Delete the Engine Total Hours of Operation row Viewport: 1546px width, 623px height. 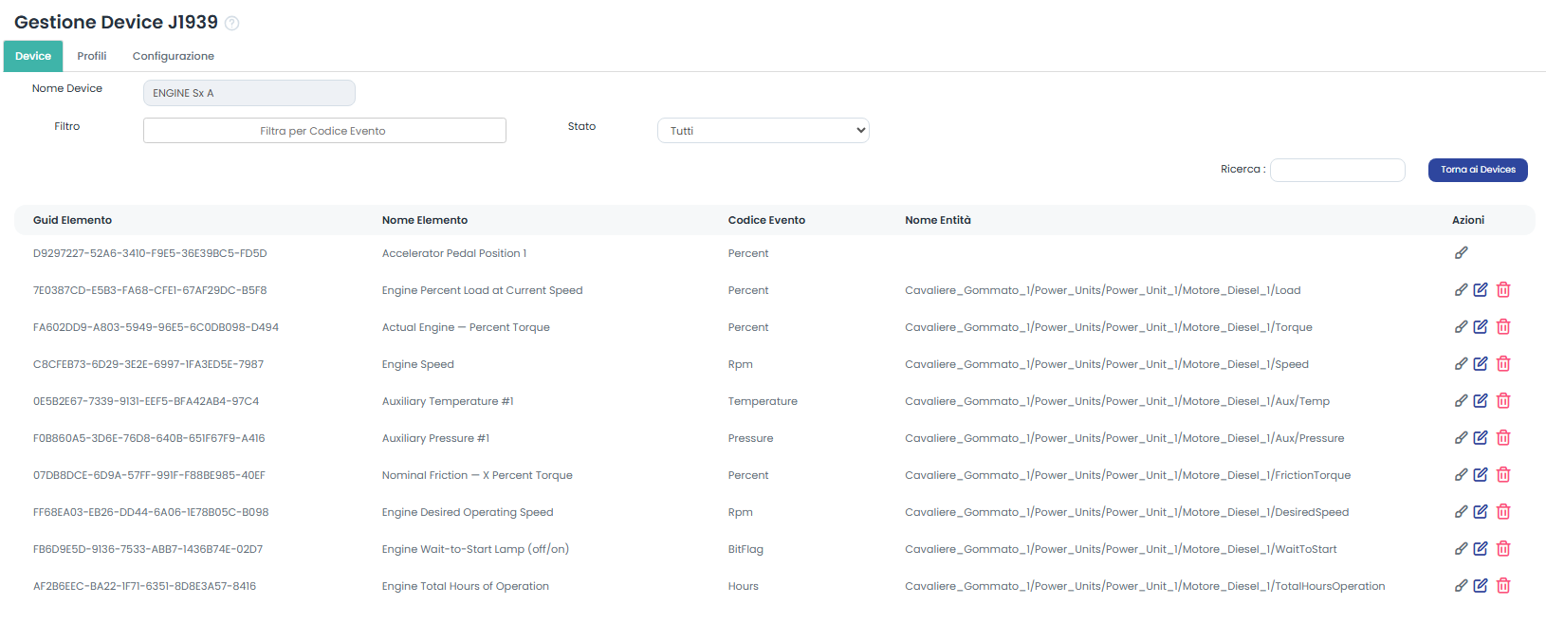tap(1503, 586)
